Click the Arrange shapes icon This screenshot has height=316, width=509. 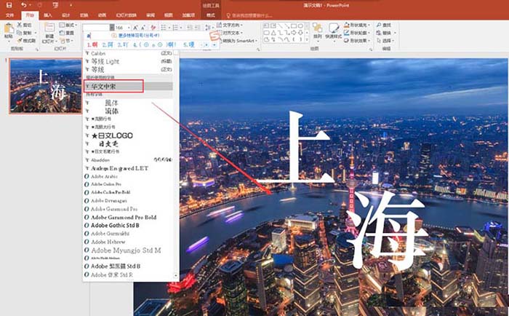318,28
